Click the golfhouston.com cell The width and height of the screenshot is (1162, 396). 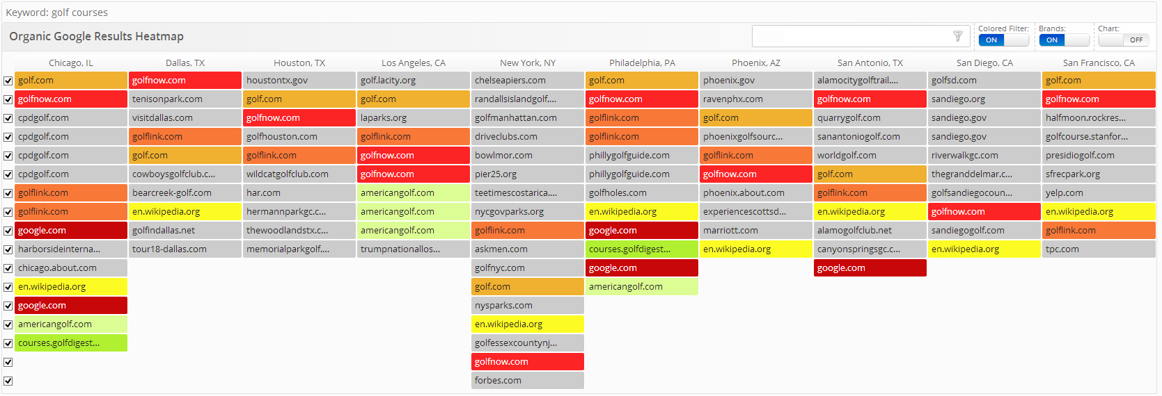[299, 137]
